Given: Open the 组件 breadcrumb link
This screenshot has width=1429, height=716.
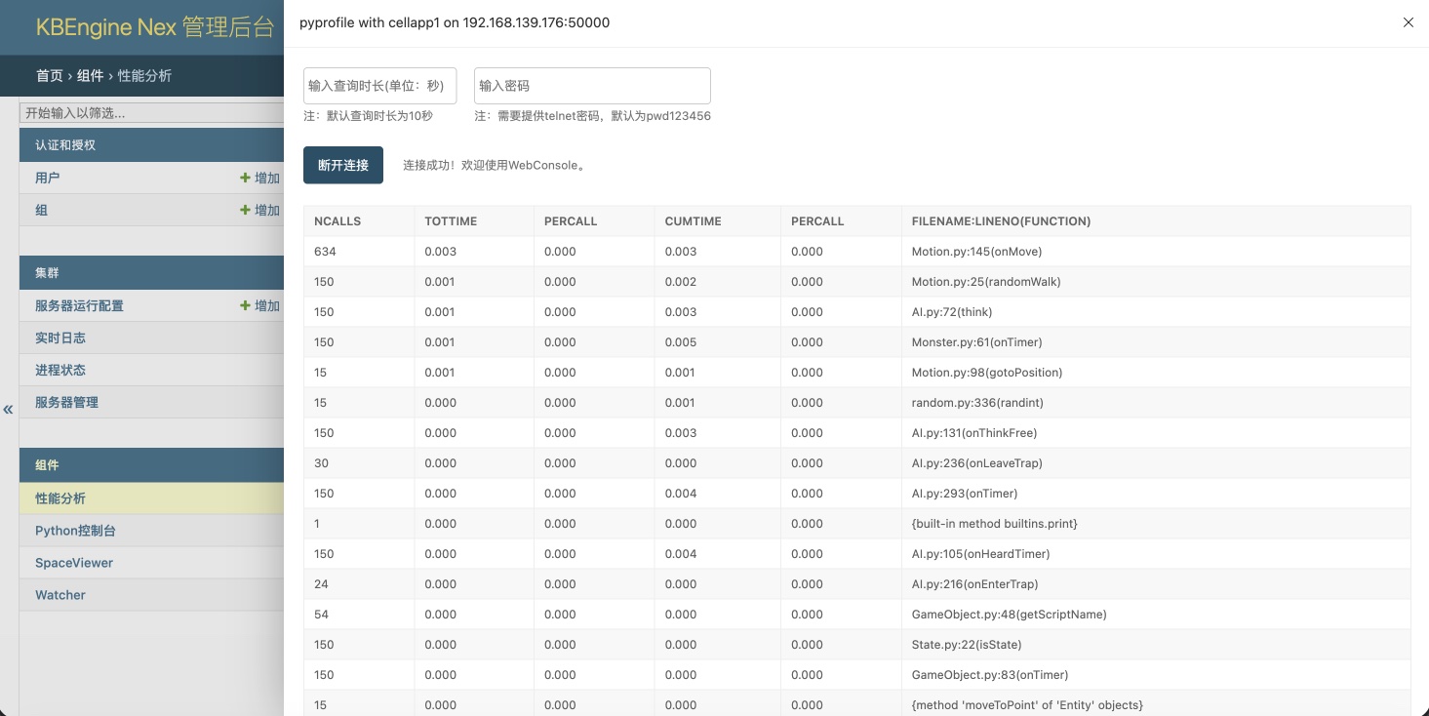Looking at the screenshot, I should (90, 76).
